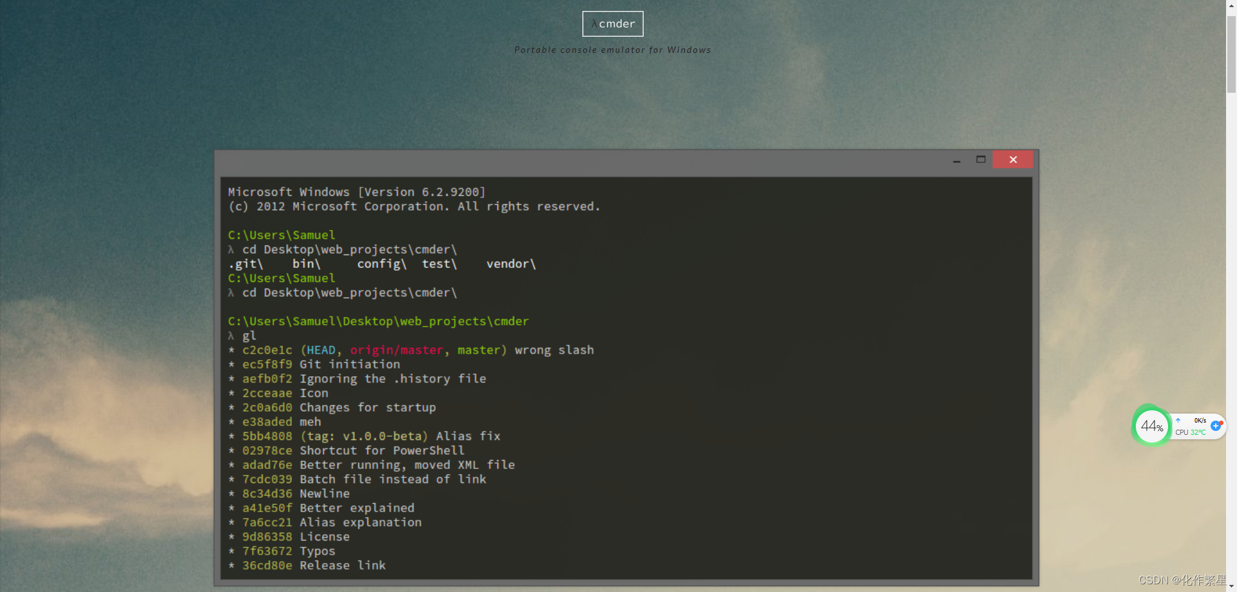The width and height of the screenshot is (1237, 592).
Task: Click 'Release link' commit
Action: point(343,566)
